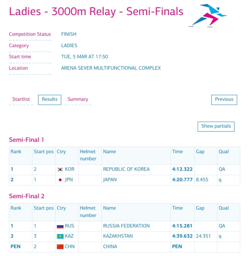Viewport: 250px width, 256px height.
Task: Go to the Previous race
Action: coord(224,100)
